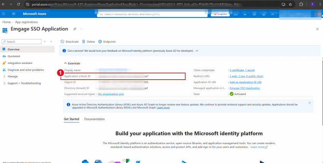
Task: Open the more options ellipsis beside title
Action: 82,29
